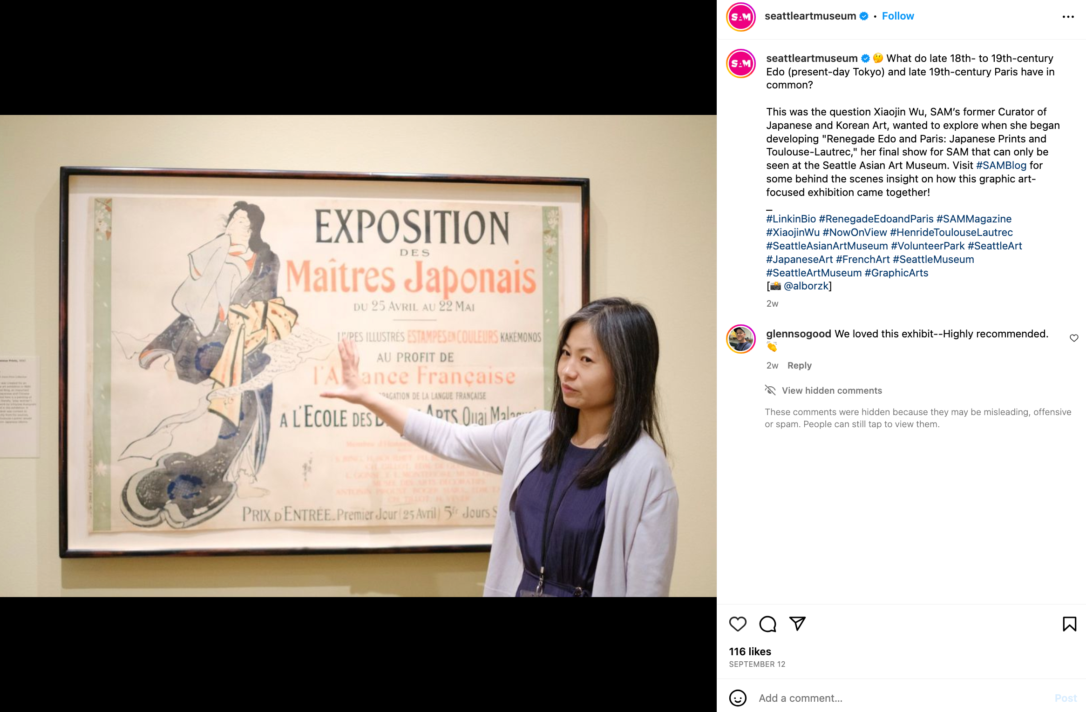Save post with bookmark icon
This screenshot has width=1086, height=712.
1069,624
